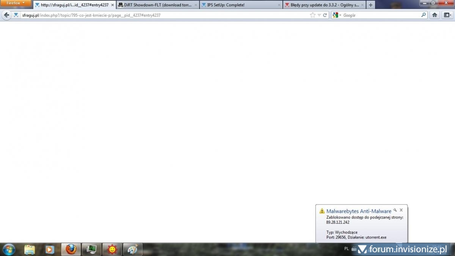The height and width of the screenshot is (256, 455).
Task: Open the sun-face app in taskbar
Action: (112, 249)
